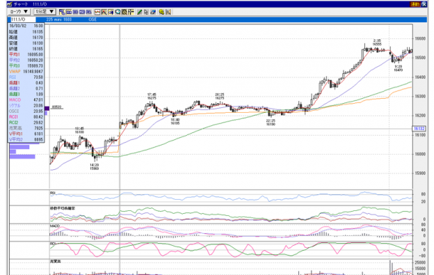
Task: Activate the magnifying glass zoom icon
Action: (x=118, y=12)
